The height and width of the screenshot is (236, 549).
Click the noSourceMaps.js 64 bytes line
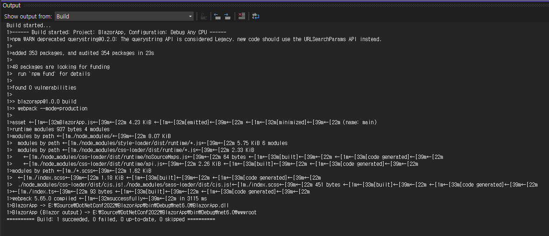tap(225, 157)
